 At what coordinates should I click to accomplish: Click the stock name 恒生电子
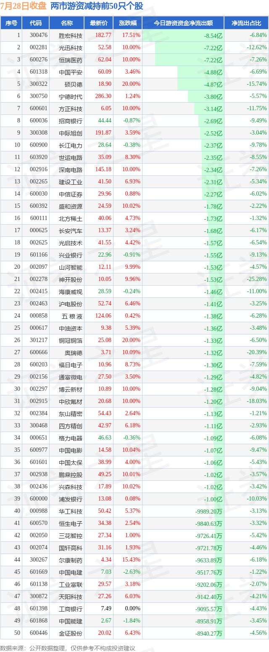[x=71, y=523]
